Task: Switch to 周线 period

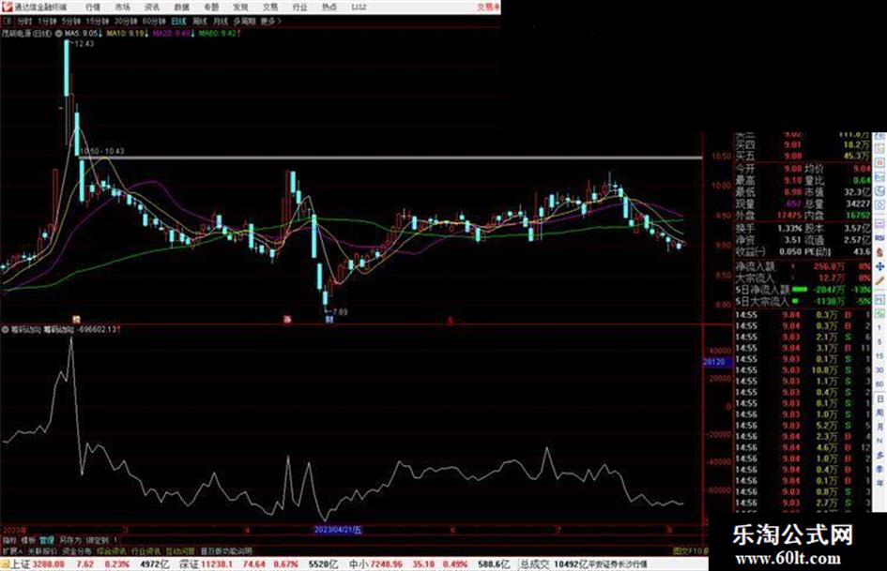Action: [x=200, y=21]
